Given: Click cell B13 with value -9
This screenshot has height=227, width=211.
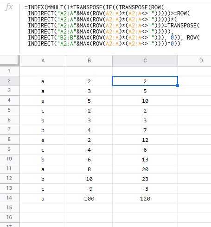Looking at the screenshot, I should point(89,188).
